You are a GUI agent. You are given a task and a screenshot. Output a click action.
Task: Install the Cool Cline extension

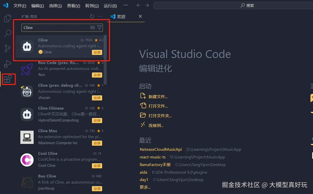coord(97,166)
